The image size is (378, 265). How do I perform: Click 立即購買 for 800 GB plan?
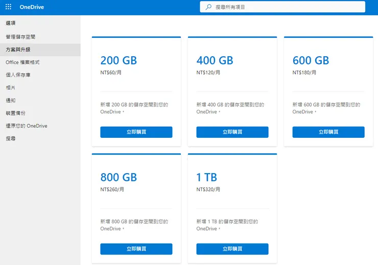(136, 249)
